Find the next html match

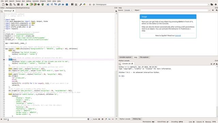pos(103,119)
